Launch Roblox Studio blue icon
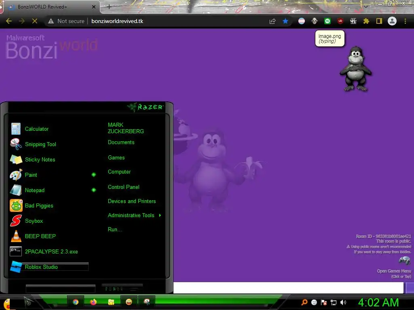Viewport: 414px width, 310px height. click(x=16, y=266)
